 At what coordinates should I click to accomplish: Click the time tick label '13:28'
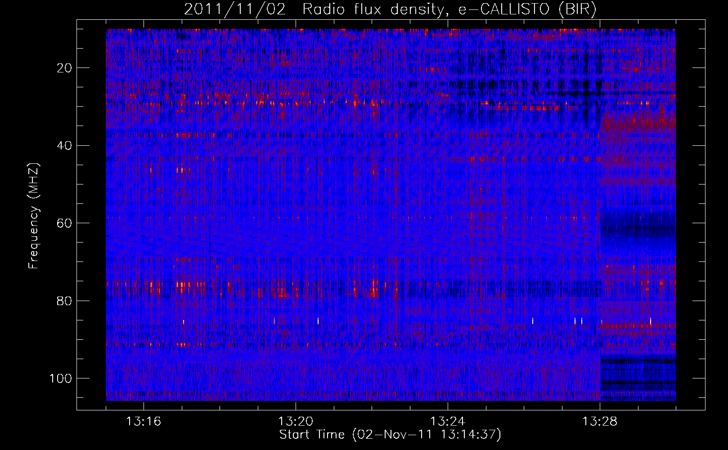(600, 422)
